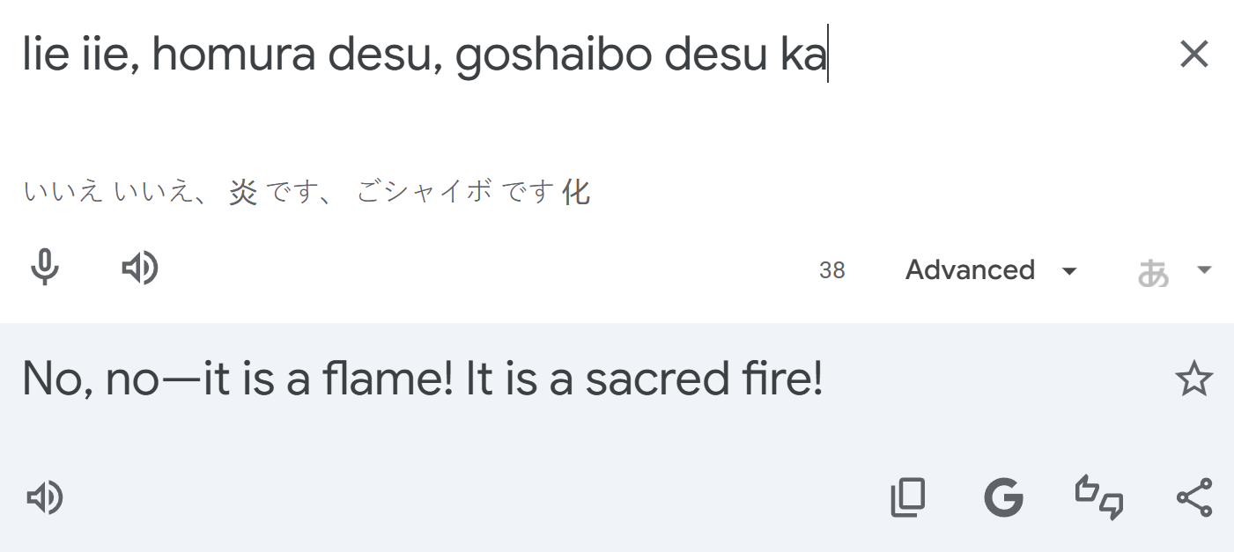Viewport: 1234px width, 552px height.
Task: Open the input tools dropdown arrow
Action: [x=1204, y=269]
